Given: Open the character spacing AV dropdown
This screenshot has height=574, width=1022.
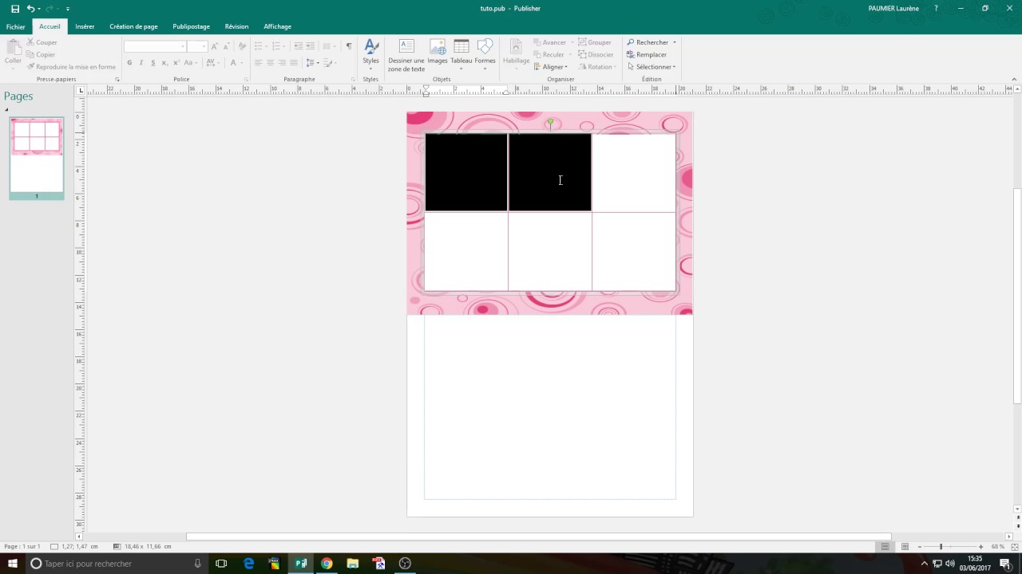Looking at the screenshot, I should tap(212, 63).
